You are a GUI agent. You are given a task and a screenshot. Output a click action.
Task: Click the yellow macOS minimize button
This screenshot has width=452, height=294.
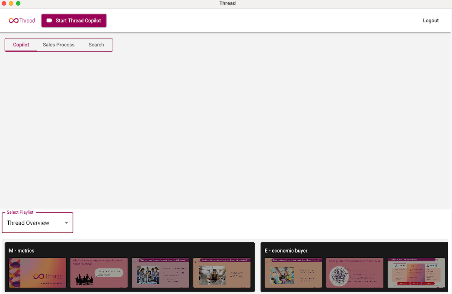11,3
